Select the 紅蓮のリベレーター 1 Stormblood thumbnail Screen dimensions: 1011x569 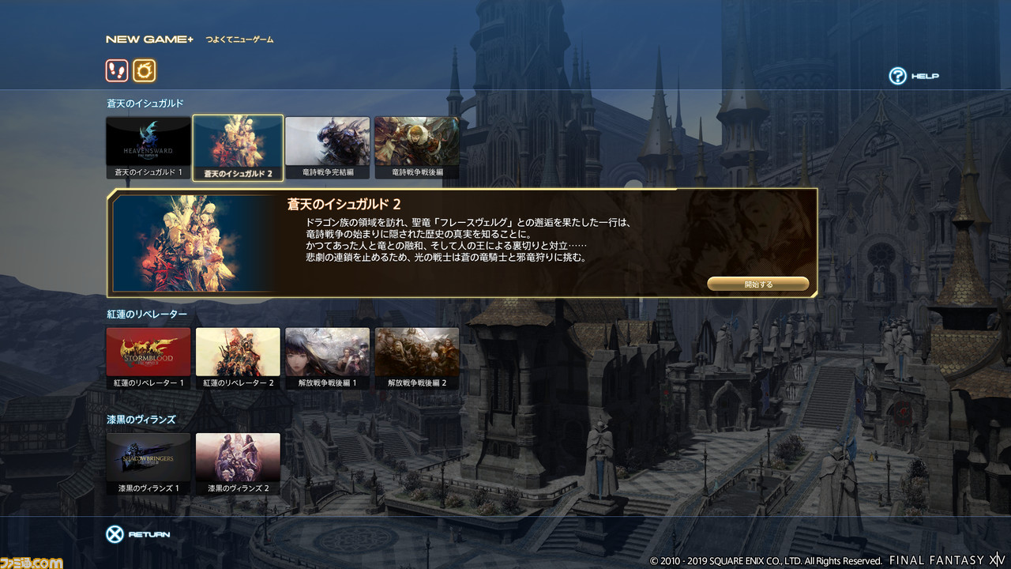click(x=148, y=359)
